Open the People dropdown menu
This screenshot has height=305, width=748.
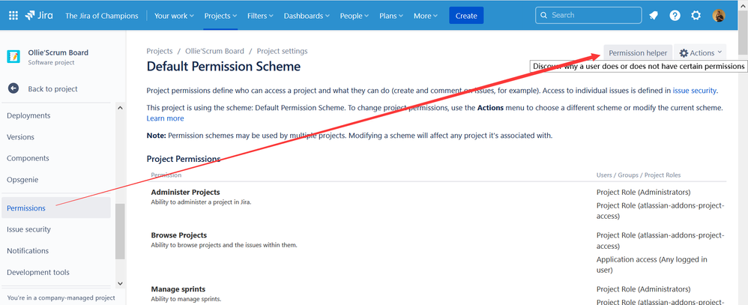click(x=355, y=16)
